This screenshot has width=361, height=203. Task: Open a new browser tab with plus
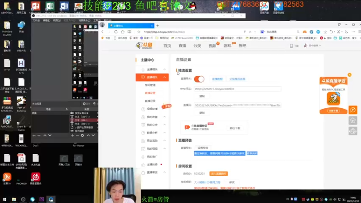(x=157, y=26)
